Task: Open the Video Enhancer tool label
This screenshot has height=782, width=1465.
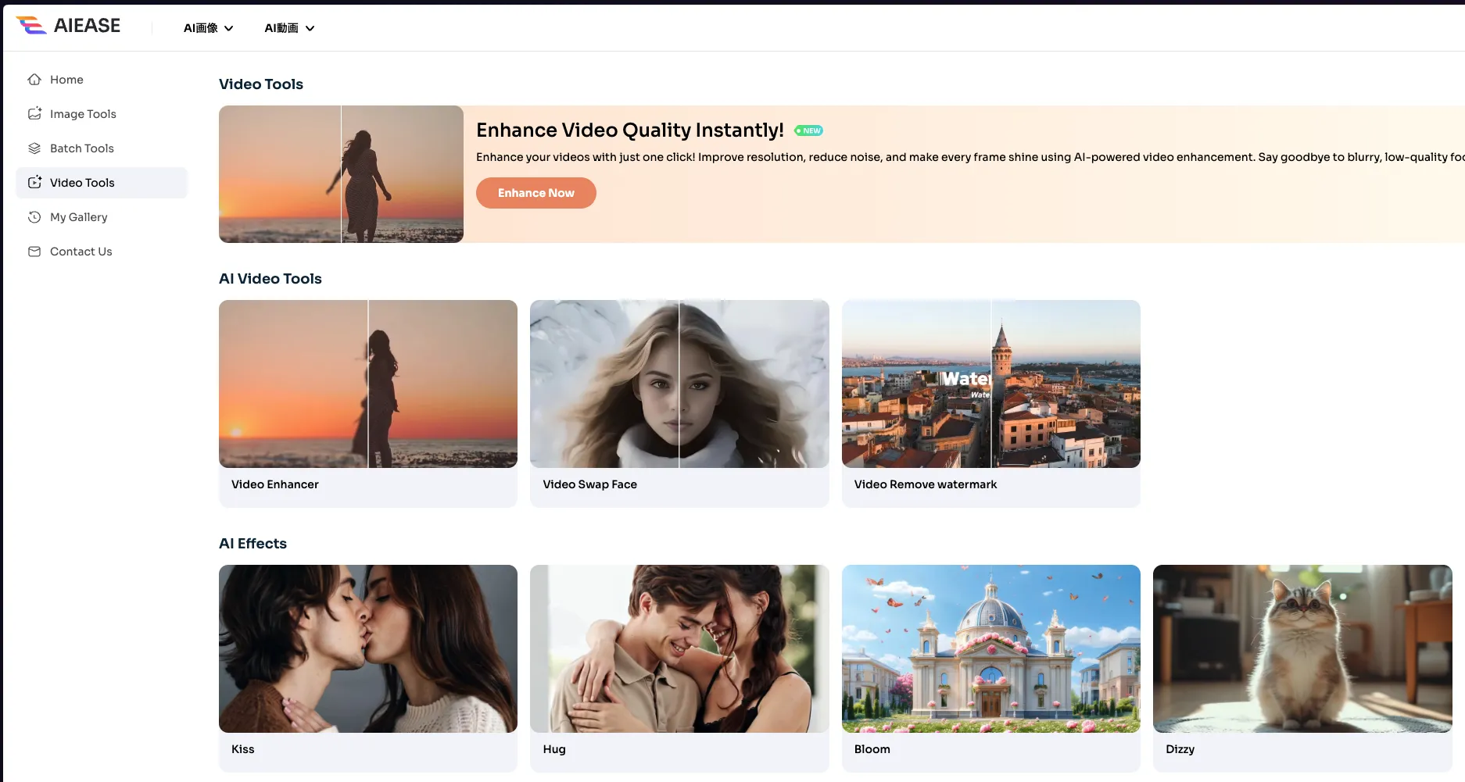Action: (275, 484)
